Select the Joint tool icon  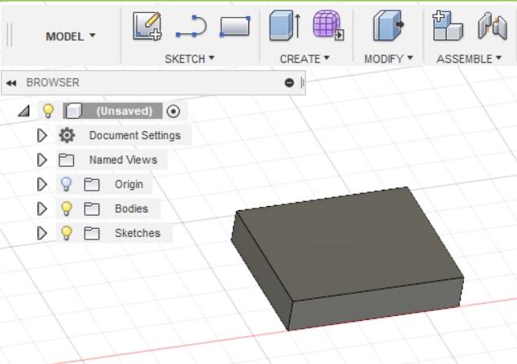(x=493, y=25)
